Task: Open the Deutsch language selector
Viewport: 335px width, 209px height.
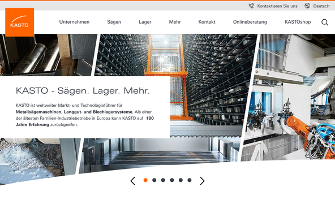Action: [x=321, y=6]
